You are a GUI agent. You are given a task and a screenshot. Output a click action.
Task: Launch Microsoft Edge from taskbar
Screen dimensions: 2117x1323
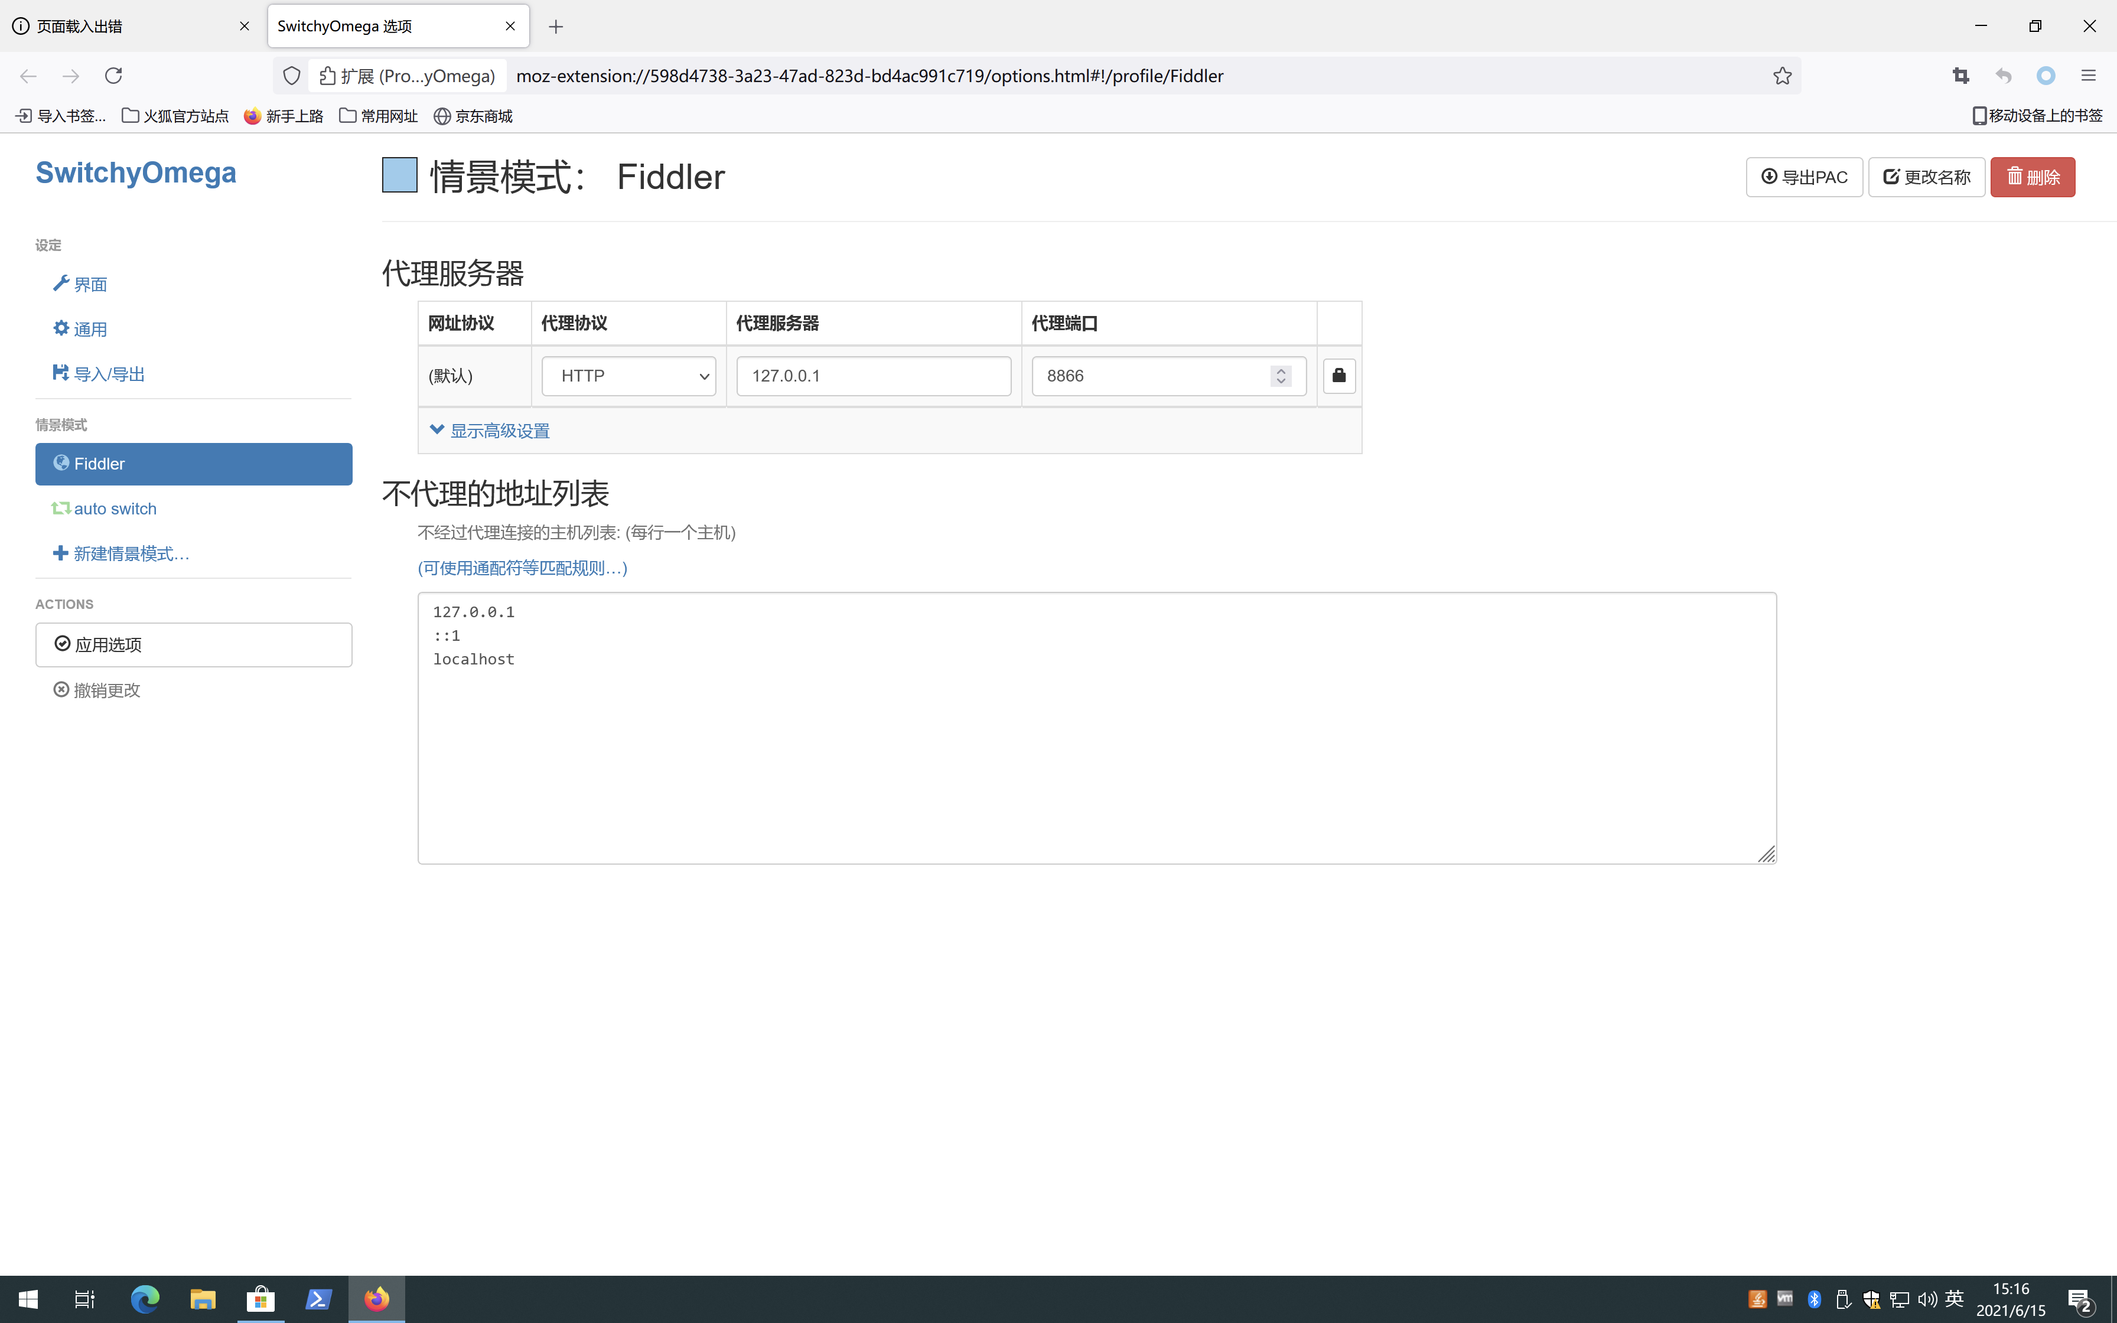click(145, 1299)
